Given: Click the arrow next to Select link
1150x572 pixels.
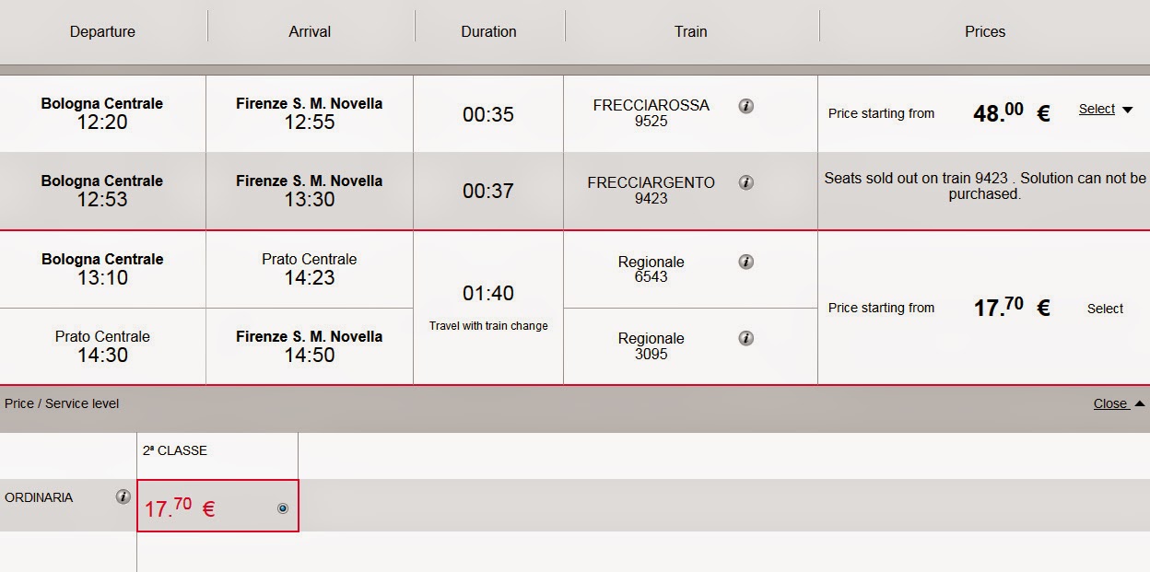Looking at the screenshot, I should pyautogui.click(x=1127, y=110).
